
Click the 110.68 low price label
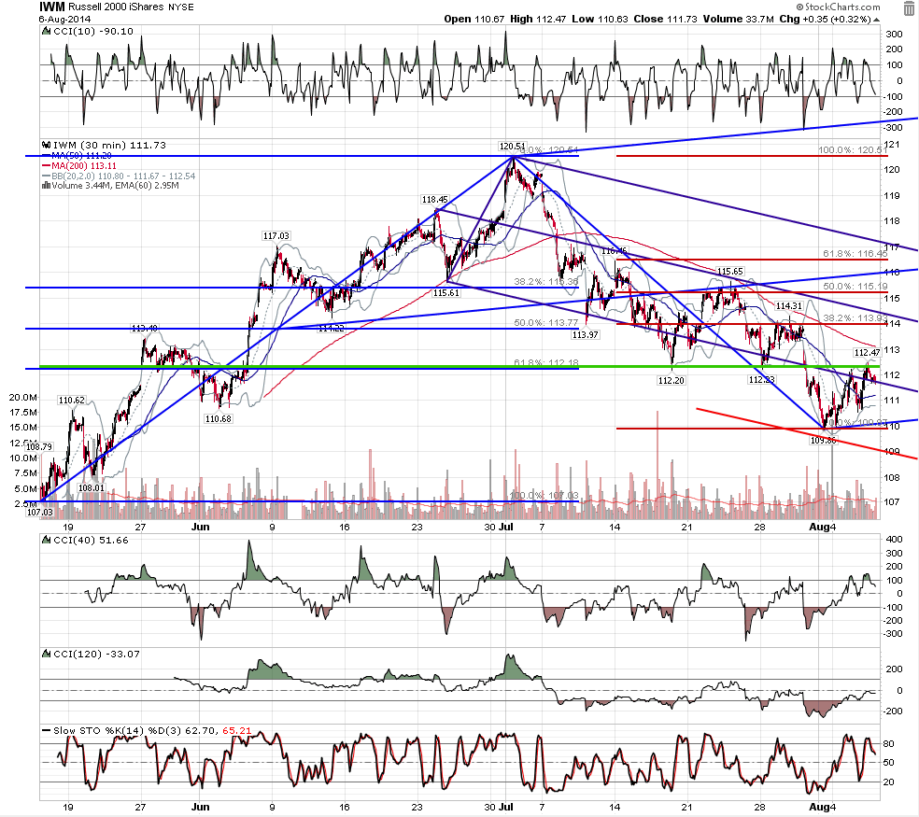point(218,418)
